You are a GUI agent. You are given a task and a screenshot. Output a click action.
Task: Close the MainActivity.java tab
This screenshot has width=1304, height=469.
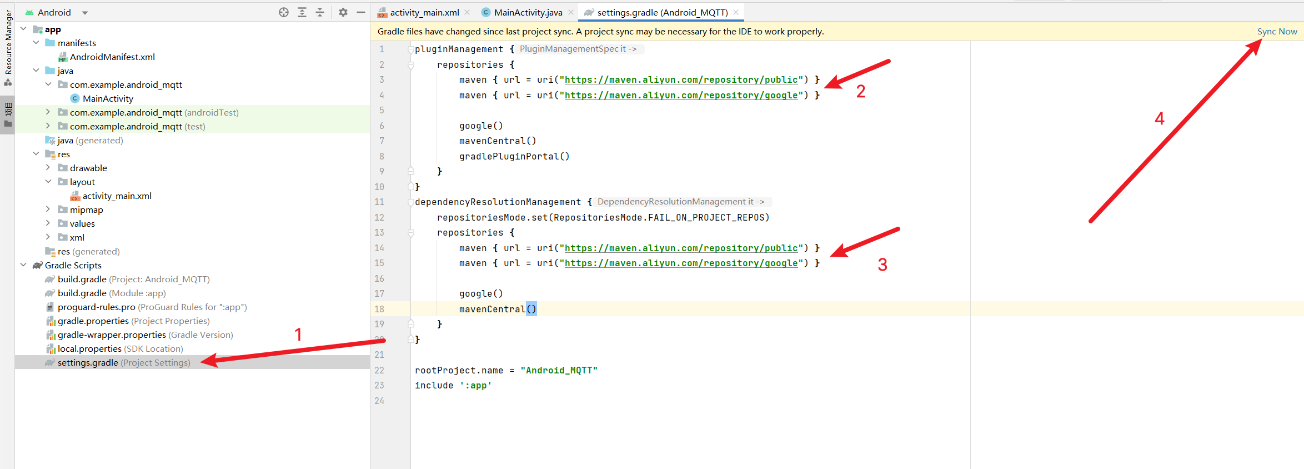coord(571,12)
